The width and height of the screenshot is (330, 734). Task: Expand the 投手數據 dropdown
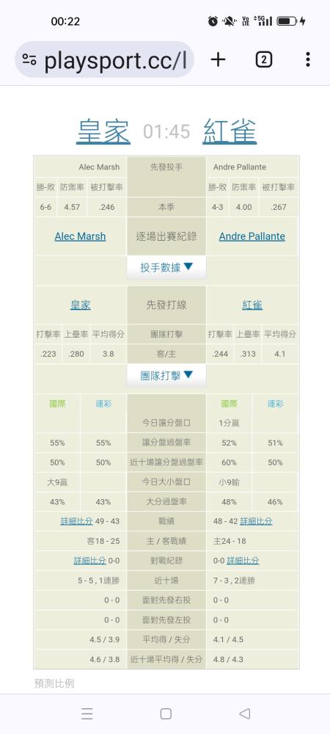click(x=166, y=267)
